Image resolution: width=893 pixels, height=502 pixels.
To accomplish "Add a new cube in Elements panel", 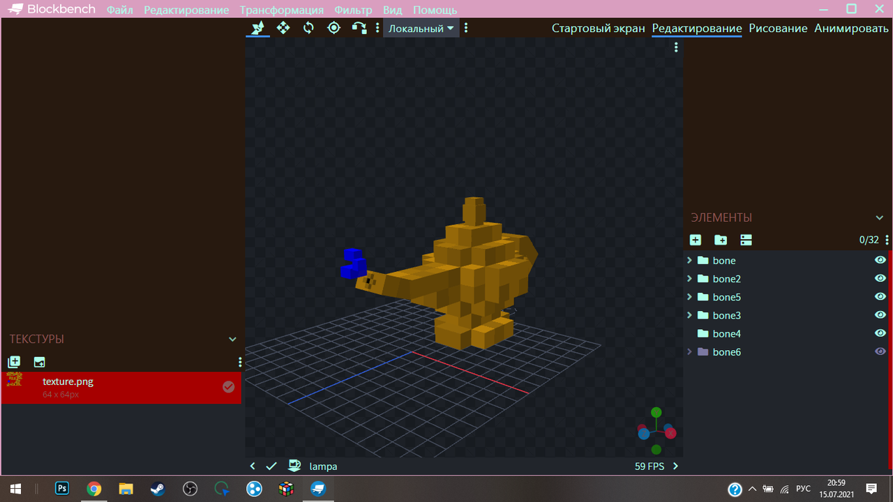I will [x=696, y=240].
